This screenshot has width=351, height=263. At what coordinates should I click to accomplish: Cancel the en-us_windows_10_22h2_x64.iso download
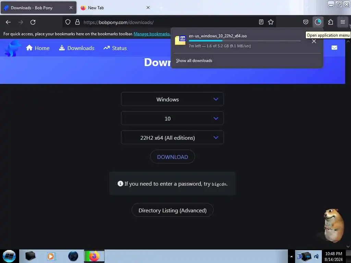pyautogui.click(x=314, y=41)
